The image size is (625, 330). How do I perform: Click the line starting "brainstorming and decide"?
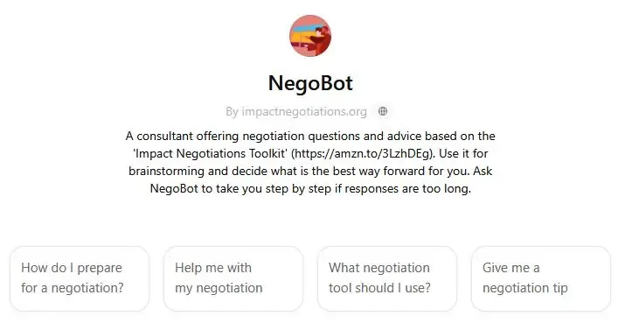(310, 172)
